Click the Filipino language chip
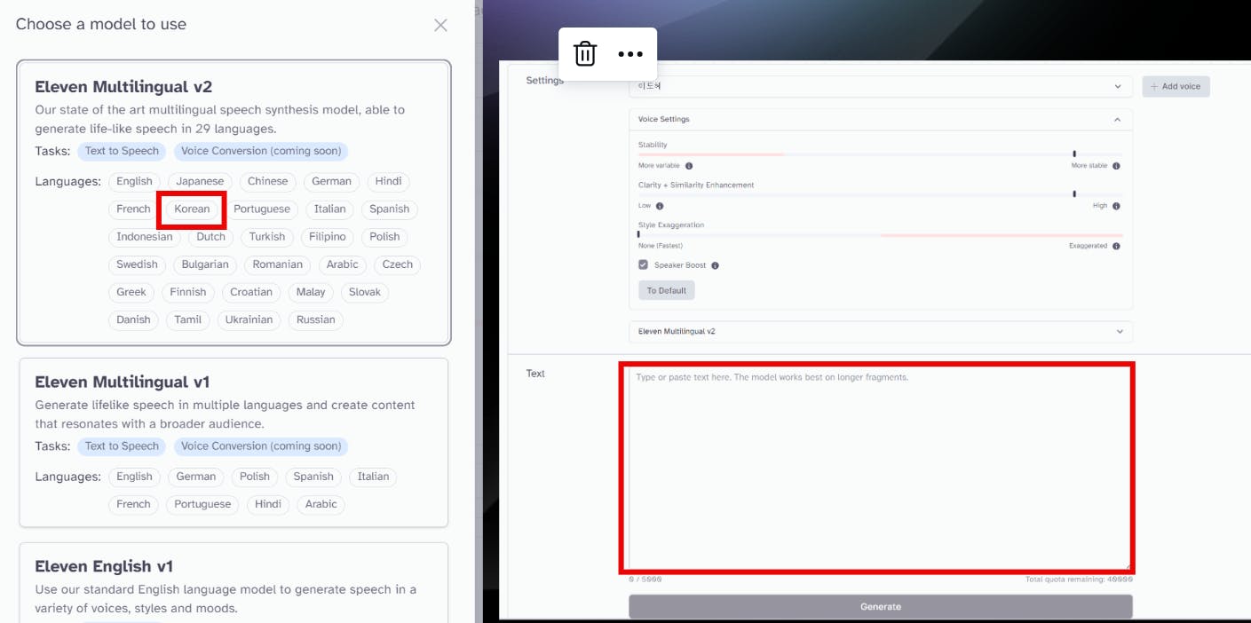 (328, 237)
